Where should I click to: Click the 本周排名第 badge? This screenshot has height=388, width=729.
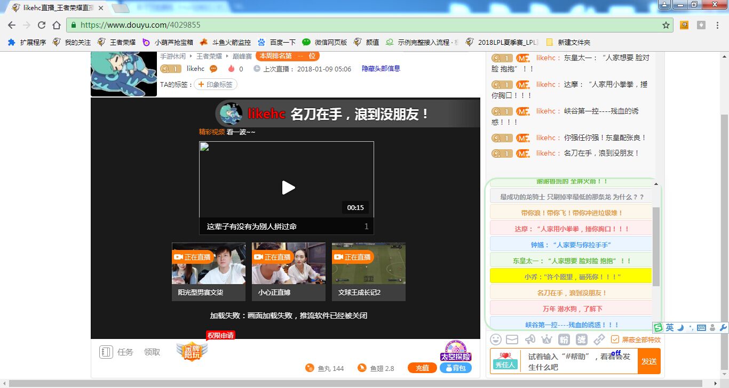click(x=288, y=56)
